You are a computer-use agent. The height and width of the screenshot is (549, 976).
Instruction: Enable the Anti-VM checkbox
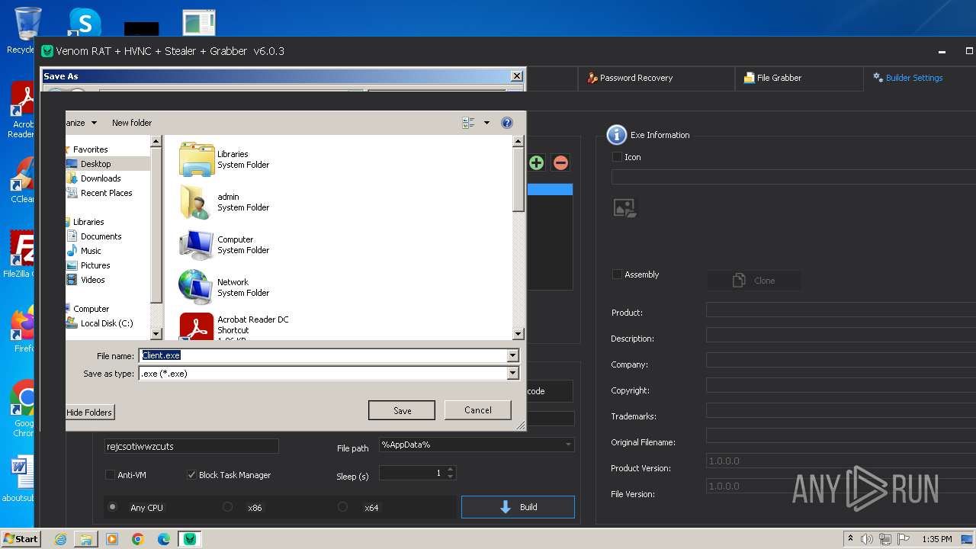110,475
